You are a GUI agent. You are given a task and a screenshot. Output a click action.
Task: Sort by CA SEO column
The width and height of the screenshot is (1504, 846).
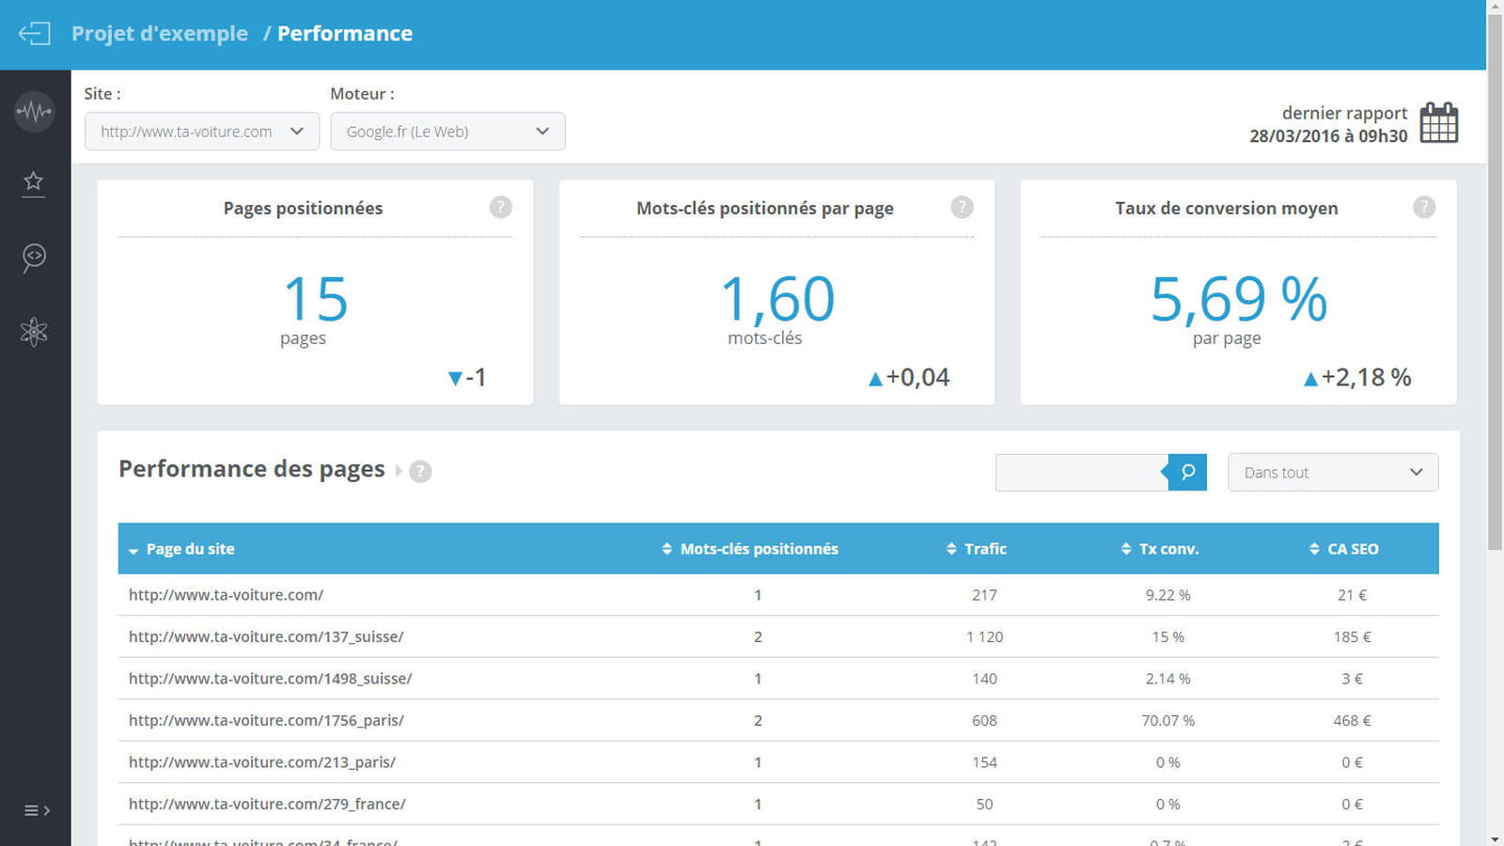[1344, 549]
